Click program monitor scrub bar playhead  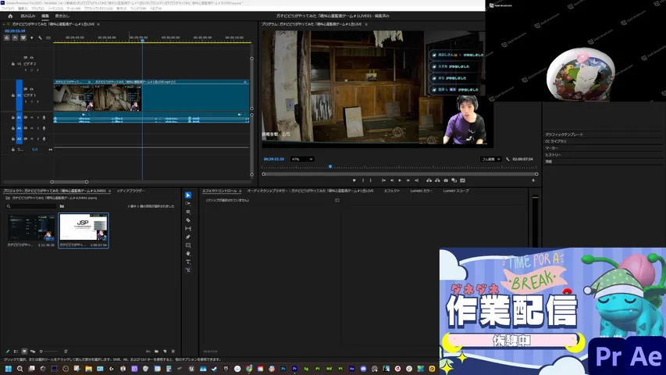pos(330,166)
